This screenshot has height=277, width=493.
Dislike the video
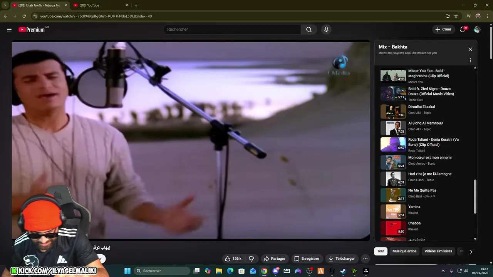click(252, 259)
